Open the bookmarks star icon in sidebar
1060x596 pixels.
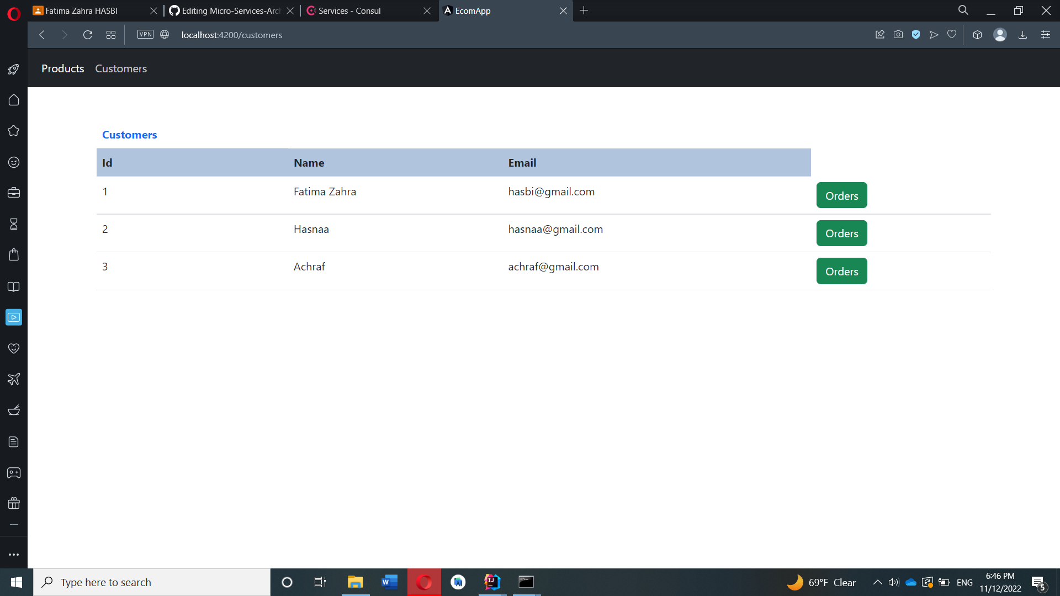point(13,130)
